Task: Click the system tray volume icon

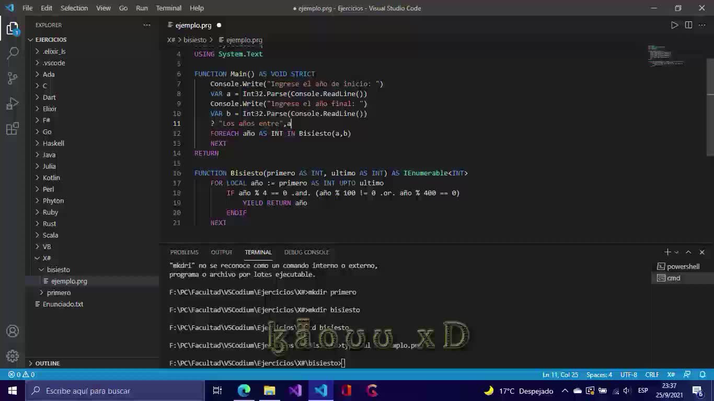Action: [x=628, y=391]
